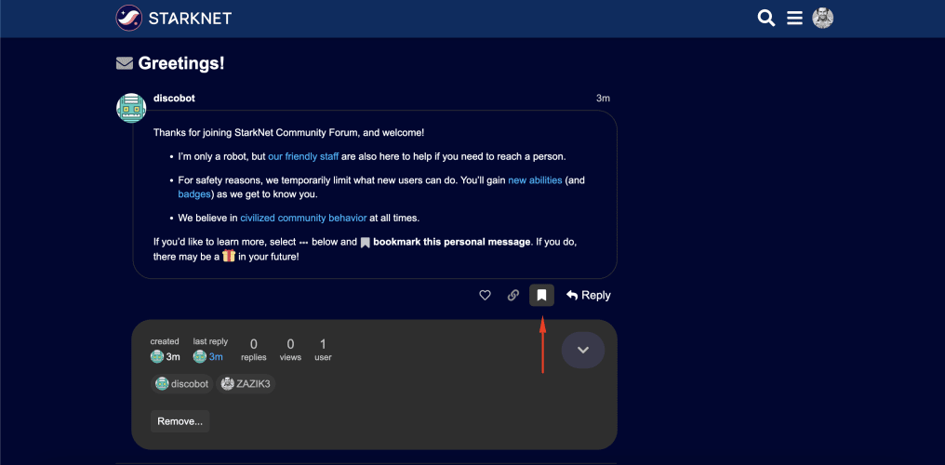The image size is (945, 465).
Task: Click the gift emoji in the message
Action: (229, 256)
